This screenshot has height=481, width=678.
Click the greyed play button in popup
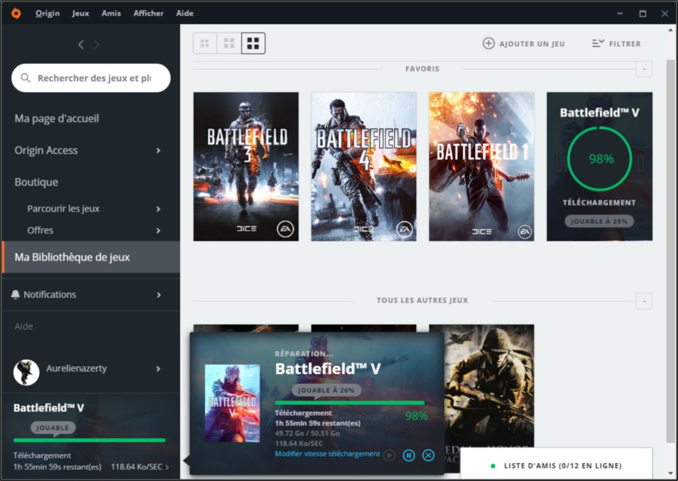tap(389, 455)
